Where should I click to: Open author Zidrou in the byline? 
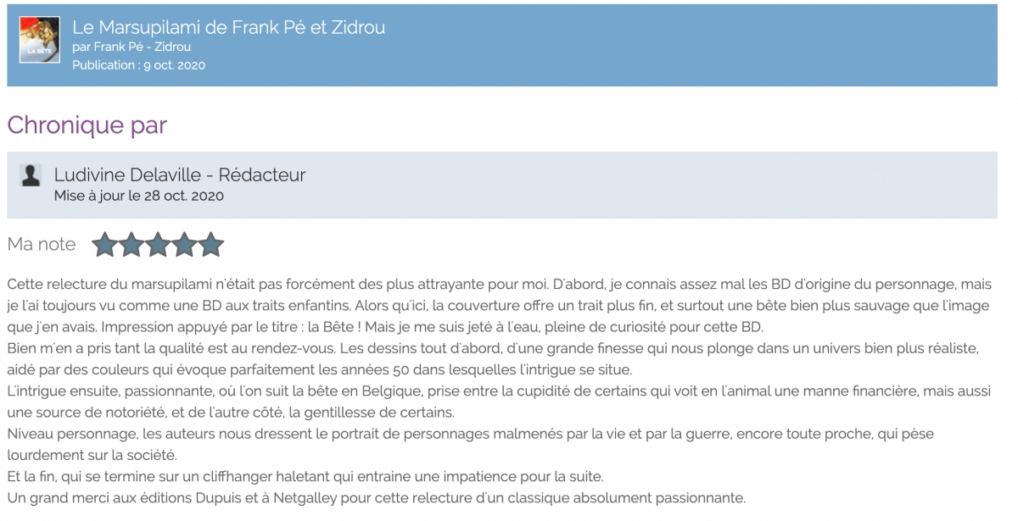[171, 47]
